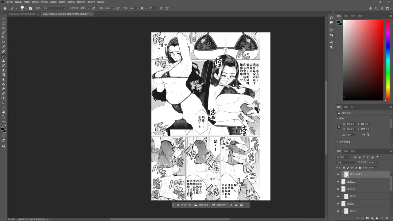The width and height of the screenshot is (393, 221).
Task: Click the 移除背景 button
Action: 201,205
